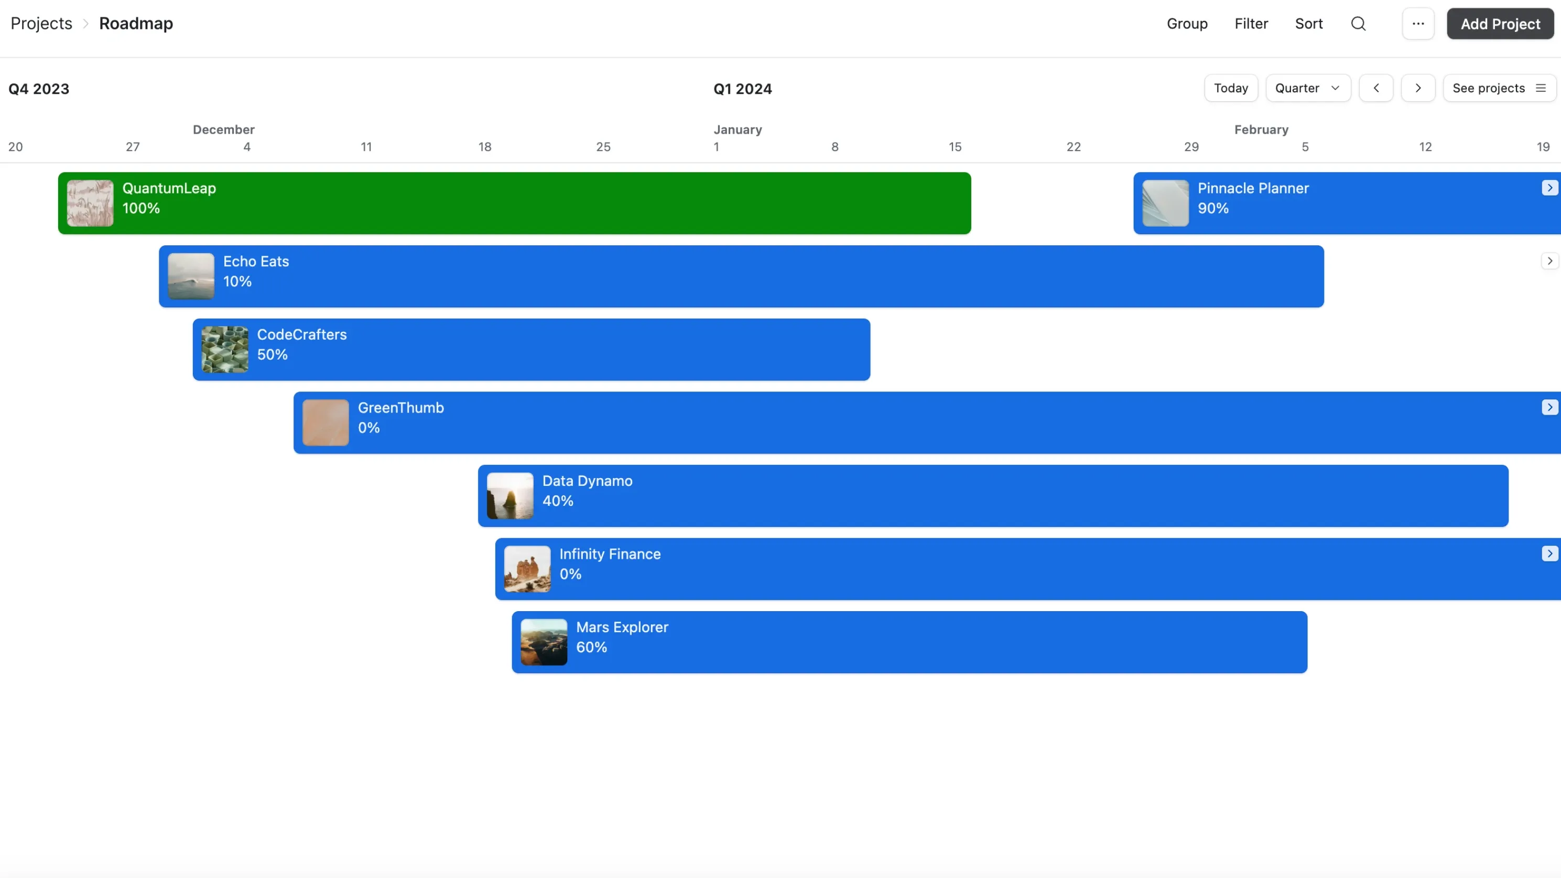This screenshot has width=1561, height=878.
Task: Click the list icon next to See projects
Action: [x=1541, y=88]
